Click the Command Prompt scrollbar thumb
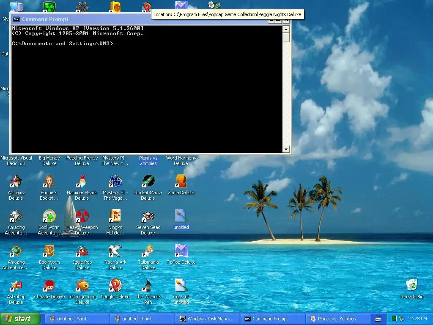Screen dimensions: 433x325 (286, 37)
